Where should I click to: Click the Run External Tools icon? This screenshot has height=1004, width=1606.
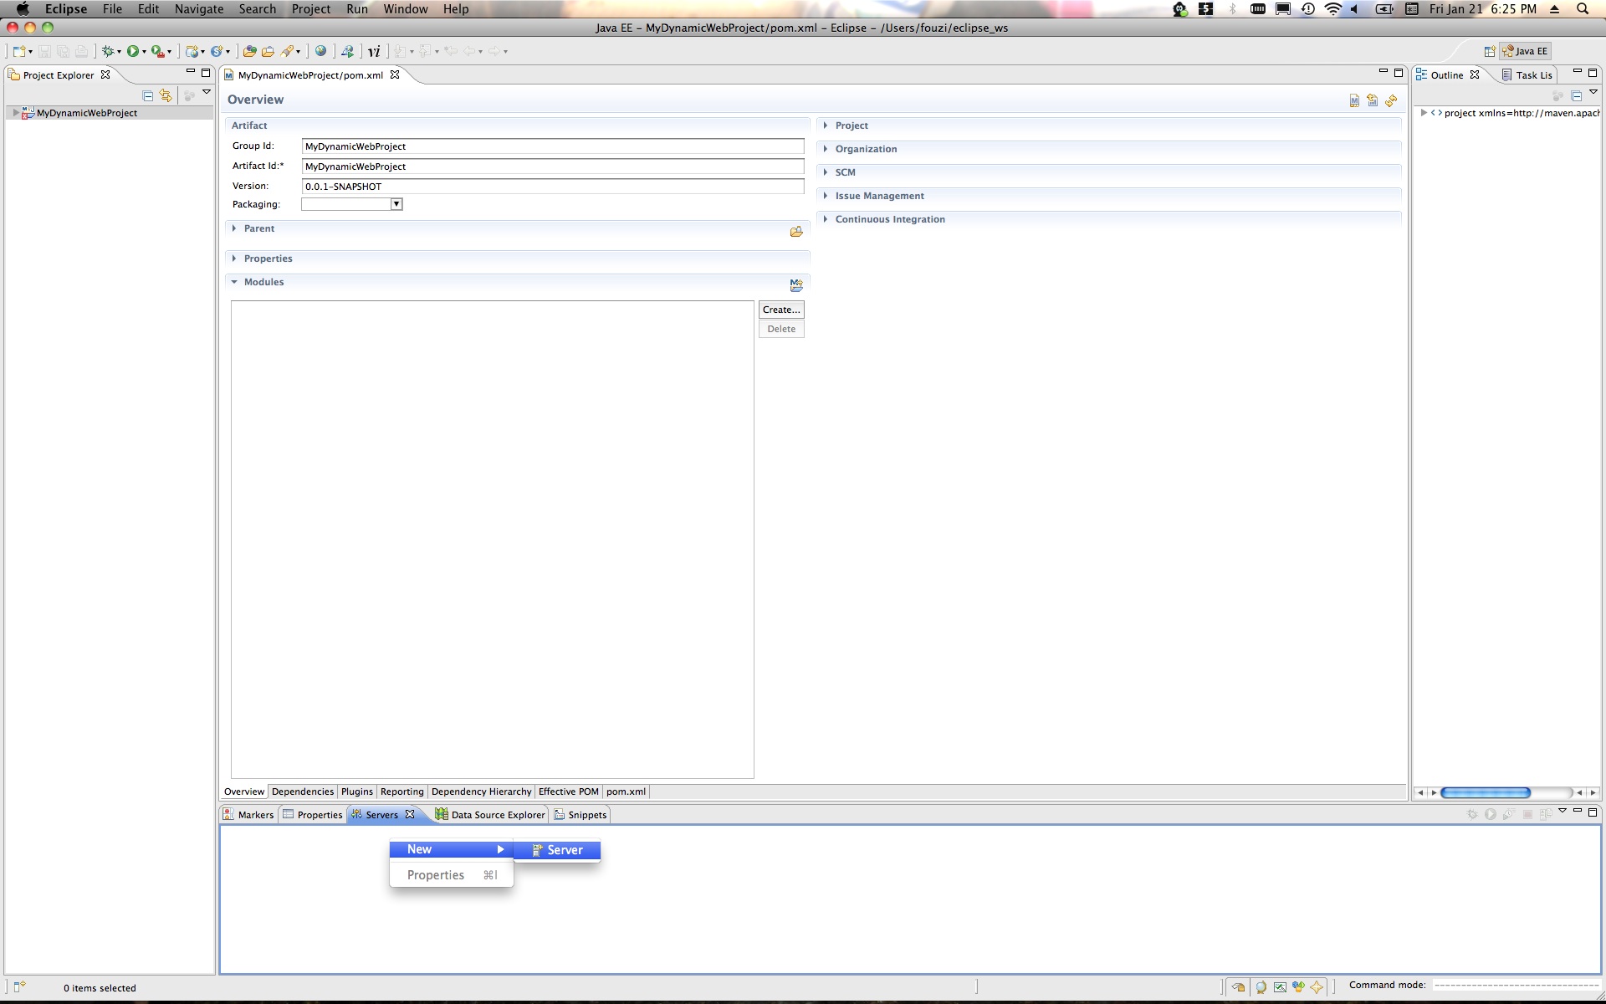click(157, 51)
